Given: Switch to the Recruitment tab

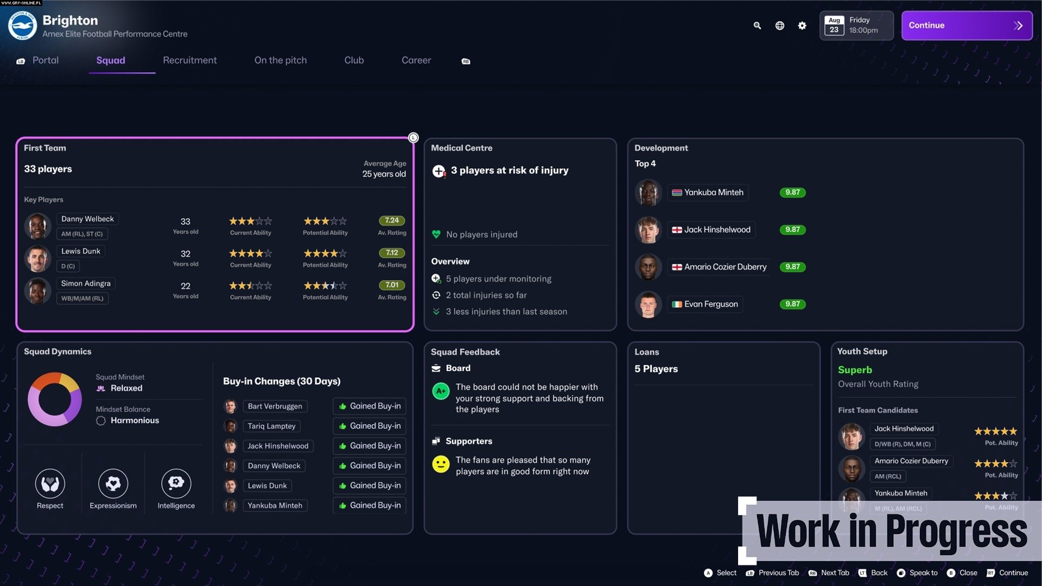Looking at the screenshot, I should [189, 60].
